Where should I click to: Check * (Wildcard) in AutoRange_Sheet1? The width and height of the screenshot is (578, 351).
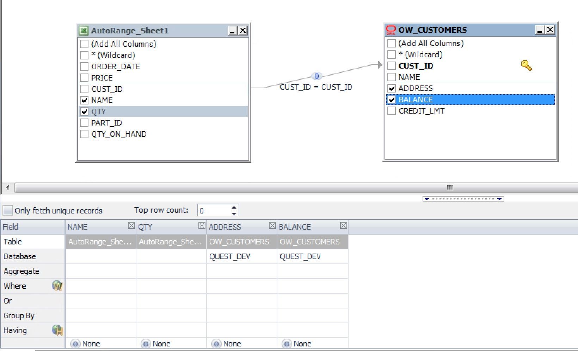(84, 55)
